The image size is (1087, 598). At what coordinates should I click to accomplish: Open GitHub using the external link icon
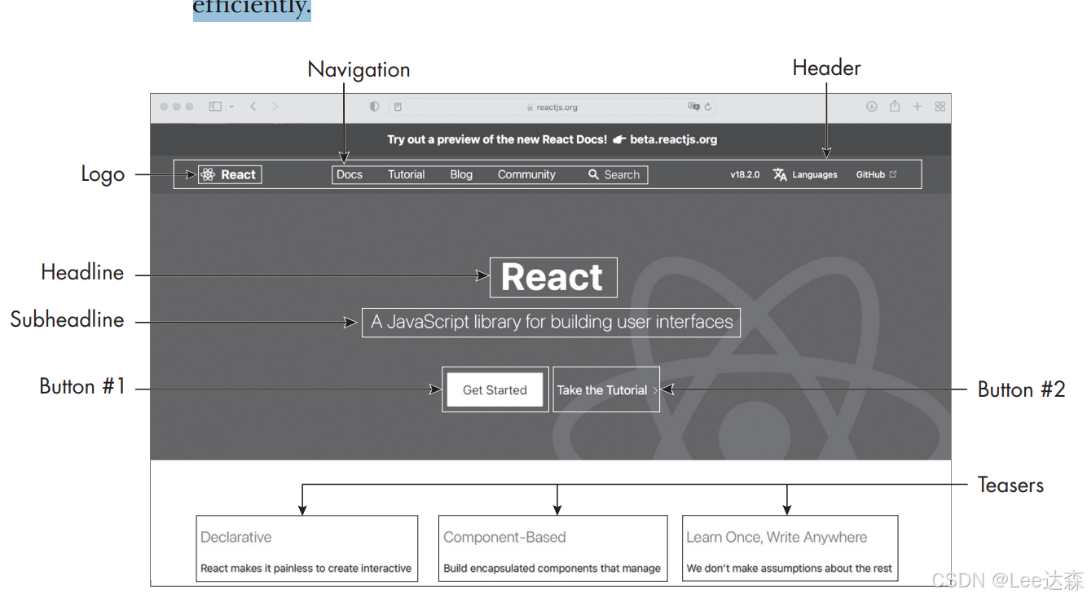pos(891,173)
